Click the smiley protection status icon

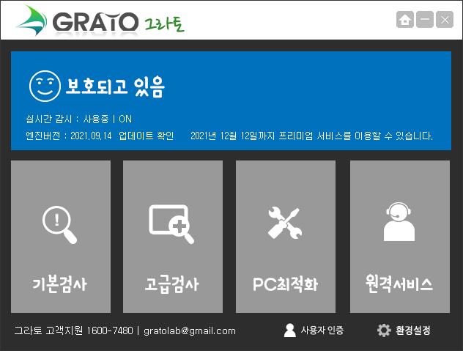pos(45,86)
